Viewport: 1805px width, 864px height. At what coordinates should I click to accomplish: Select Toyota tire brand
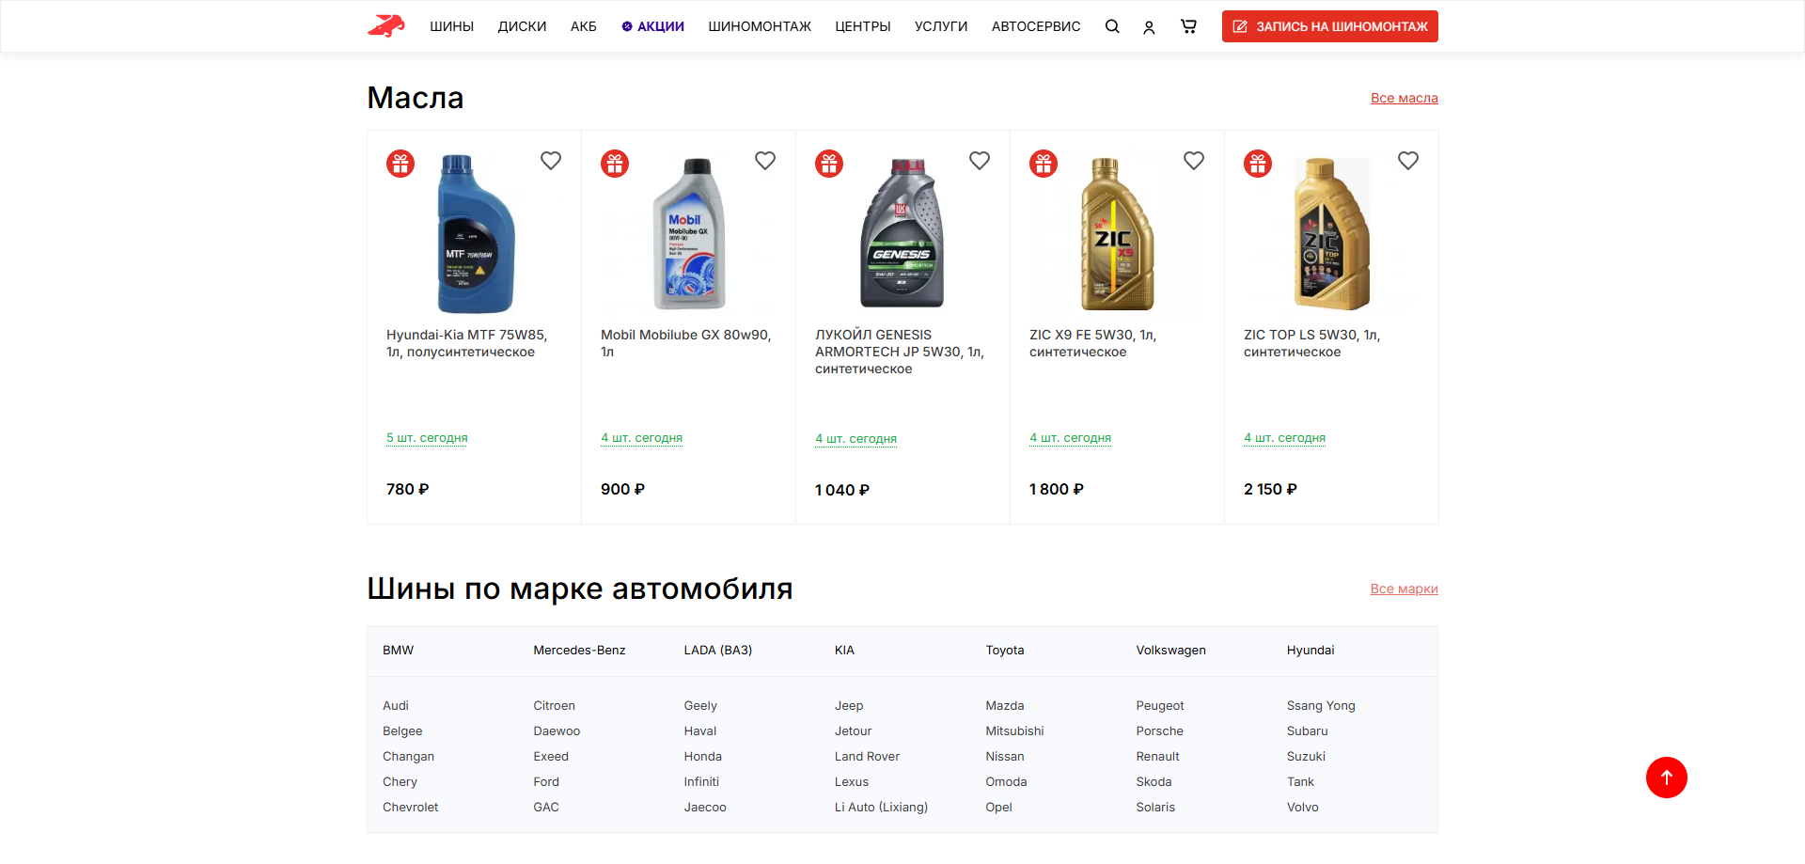coord(1004,651)
